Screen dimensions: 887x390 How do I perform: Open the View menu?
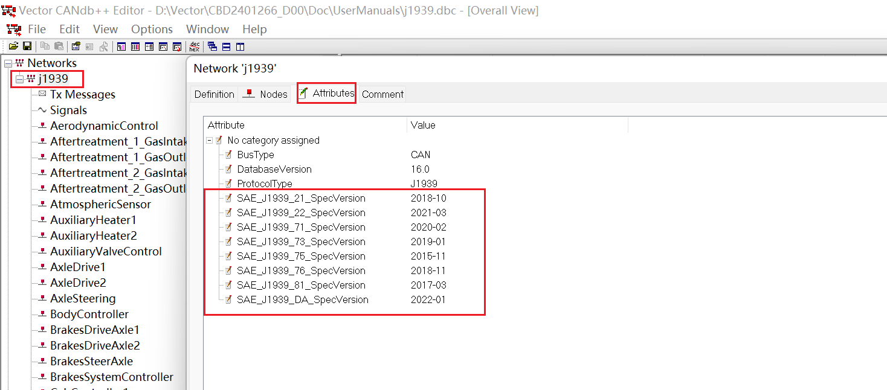[106, 29]
